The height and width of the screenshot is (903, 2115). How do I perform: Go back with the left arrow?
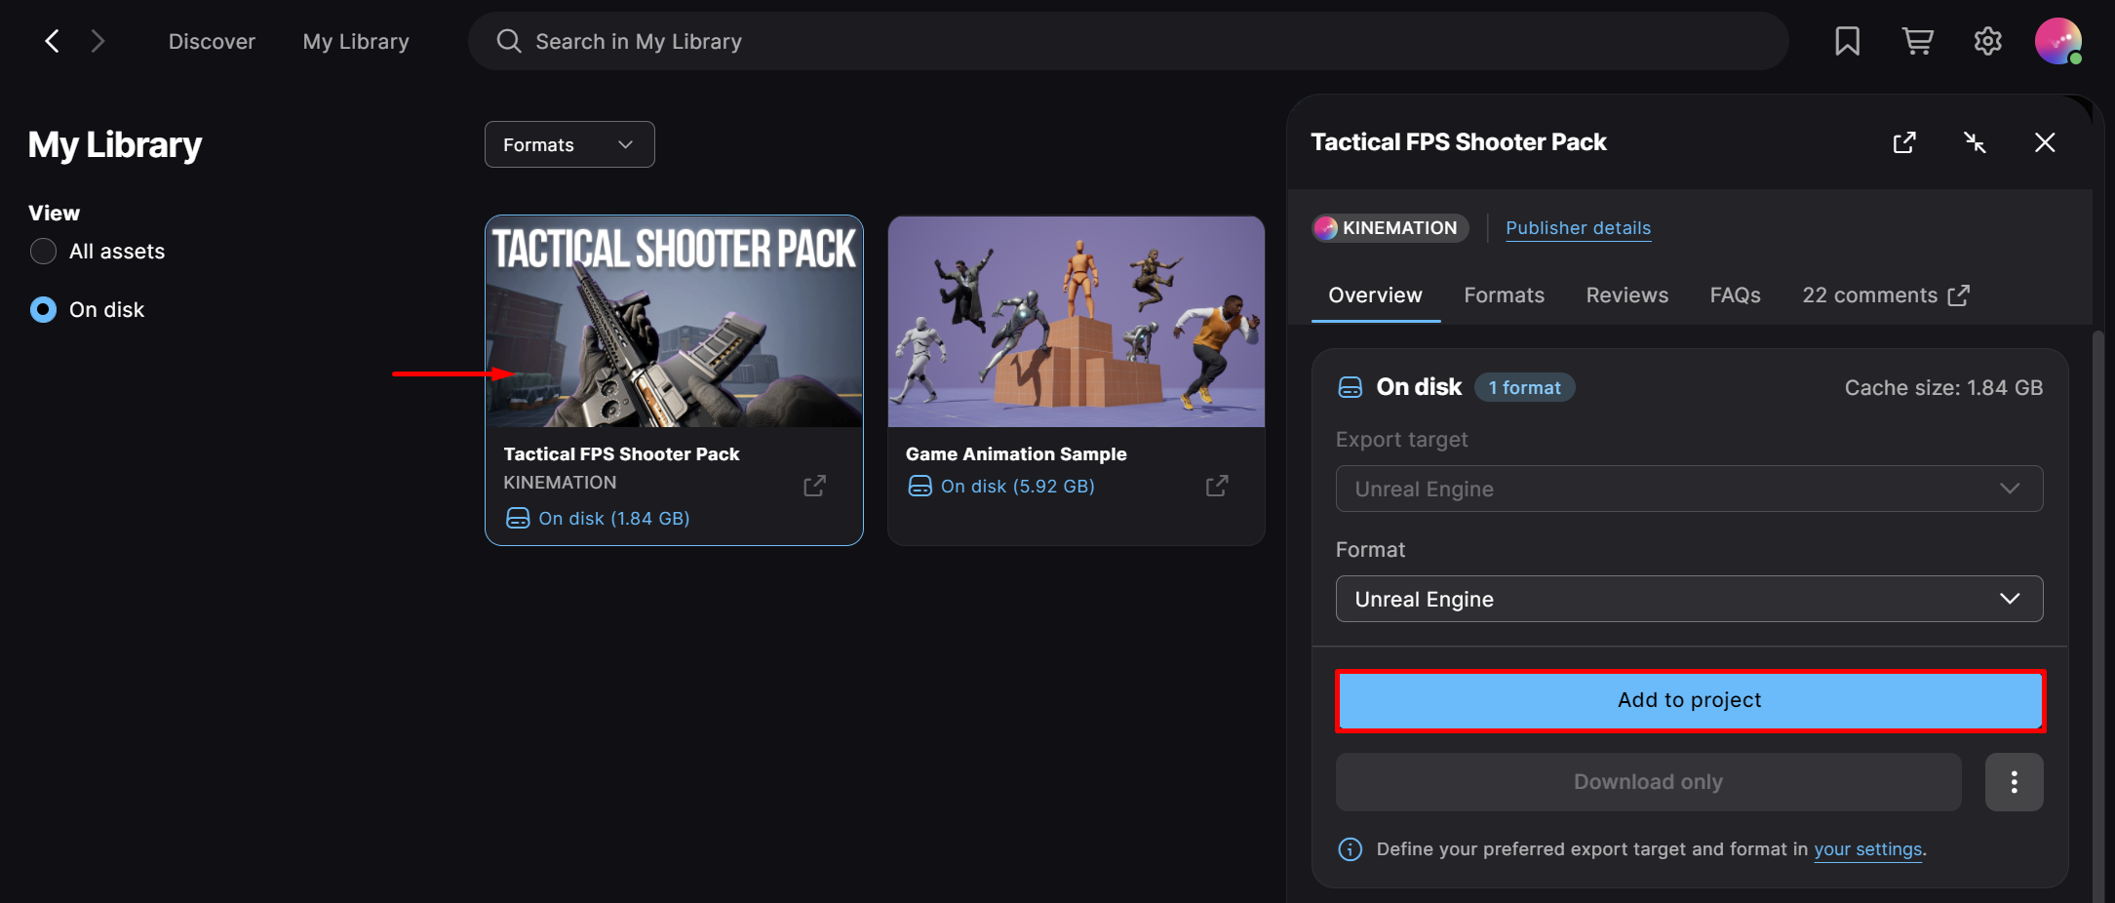[x=53, y=41]
